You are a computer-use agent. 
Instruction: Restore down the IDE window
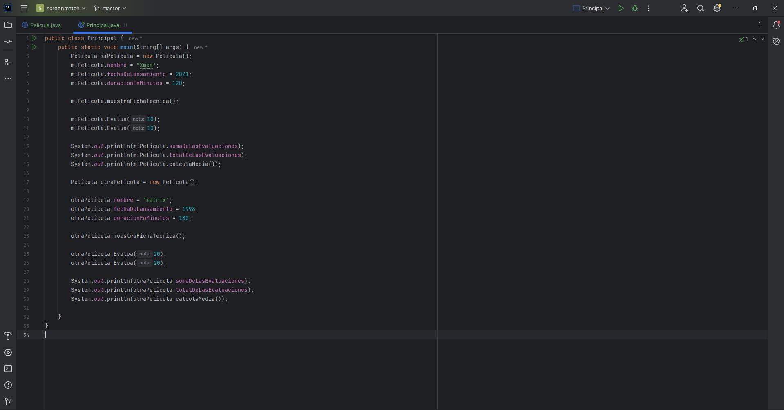[x=755, y=8]
